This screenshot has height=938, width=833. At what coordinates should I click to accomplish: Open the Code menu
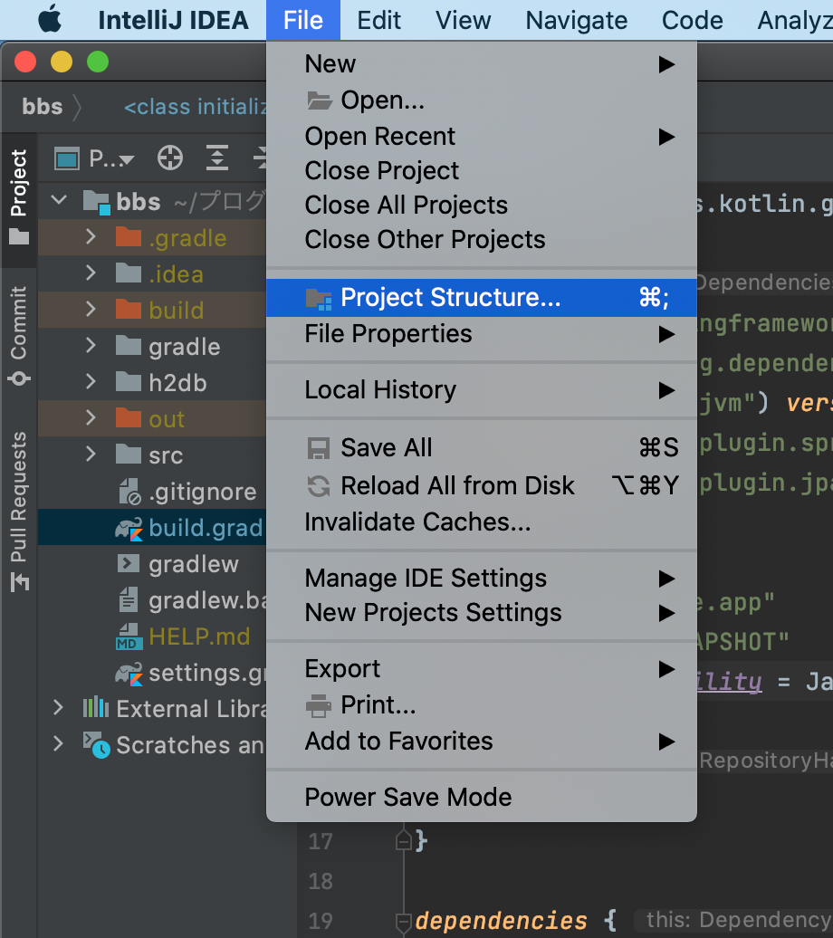click(693, 20)
